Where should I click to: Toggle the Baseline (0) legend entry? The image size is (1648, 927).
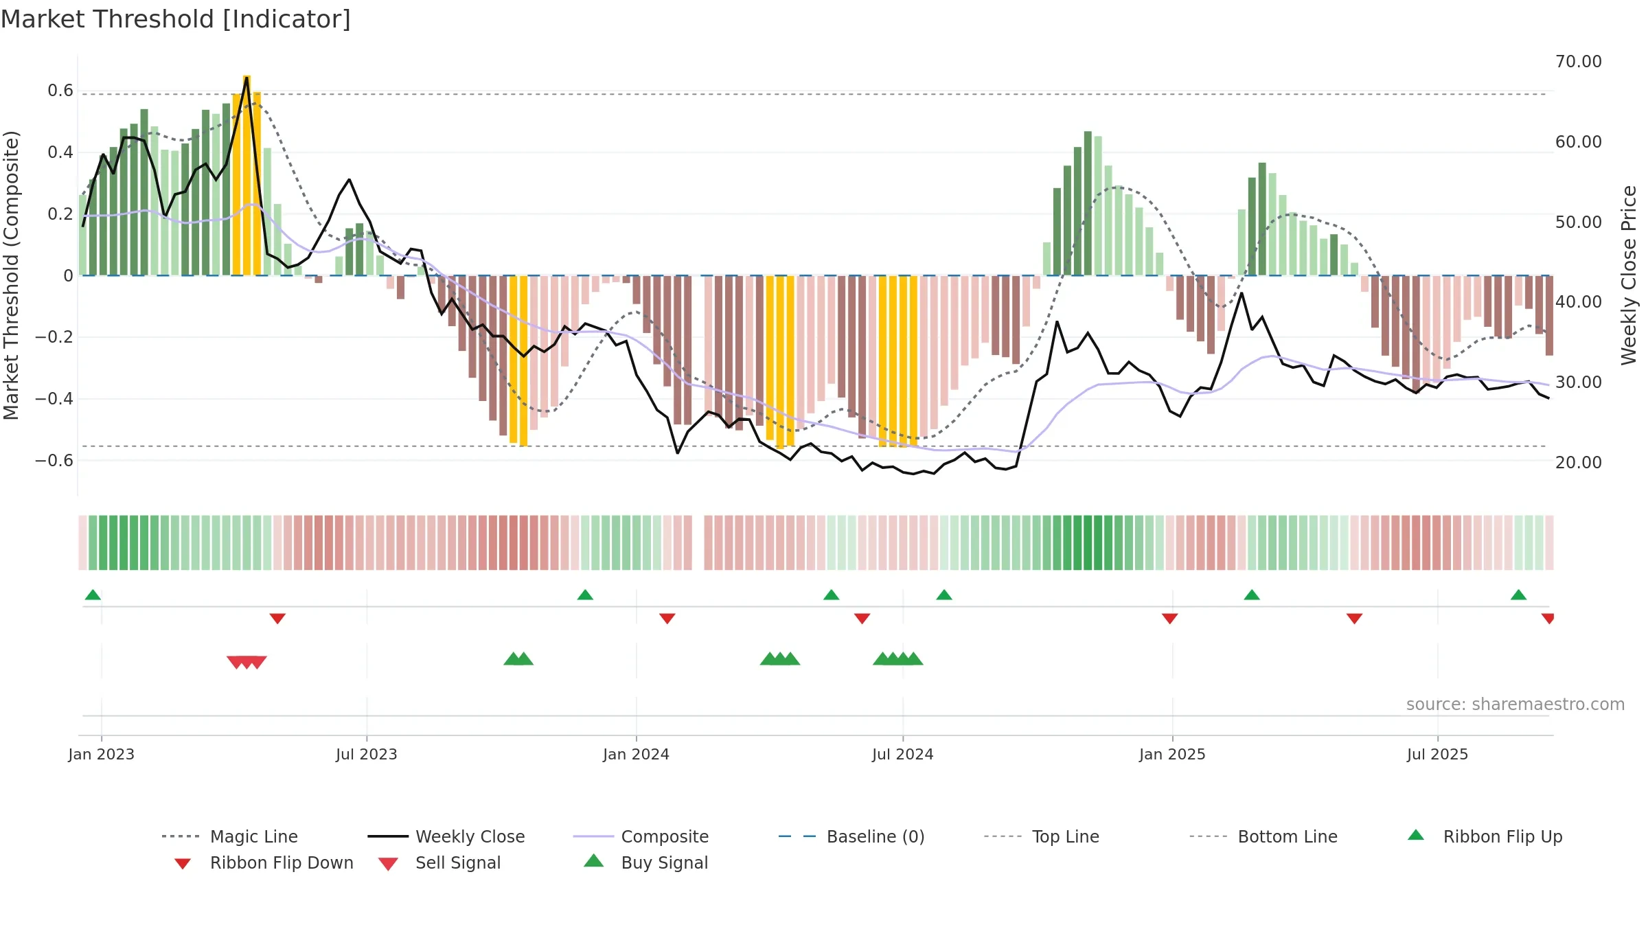[851, 836]
